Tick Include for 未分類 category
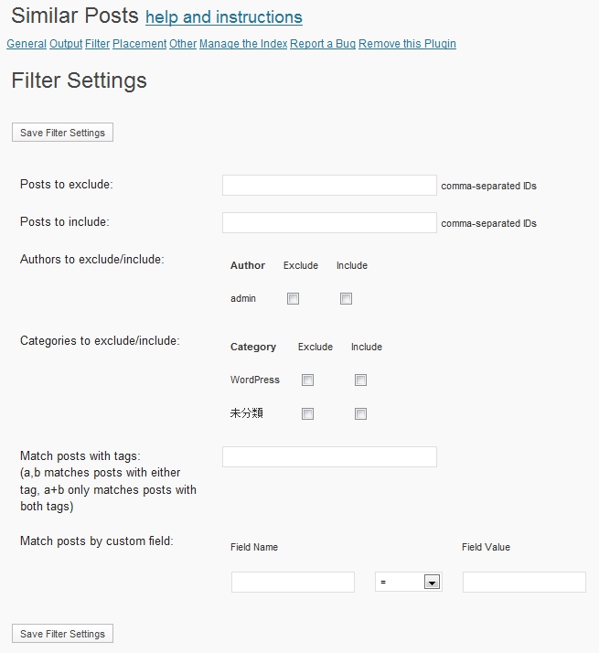The height and width of the screenshot is (653, 599). [x=361, y=414]
